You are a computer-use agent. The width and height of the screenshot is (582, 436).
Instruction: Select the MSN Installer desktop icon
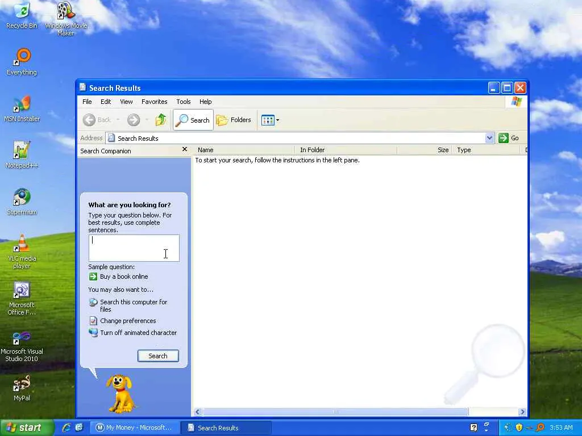pos(22,108)
